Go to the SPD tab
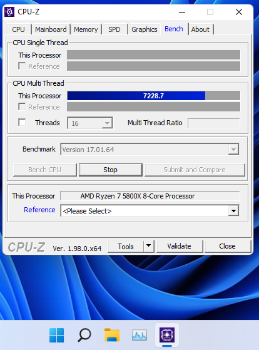 point(114,29)
